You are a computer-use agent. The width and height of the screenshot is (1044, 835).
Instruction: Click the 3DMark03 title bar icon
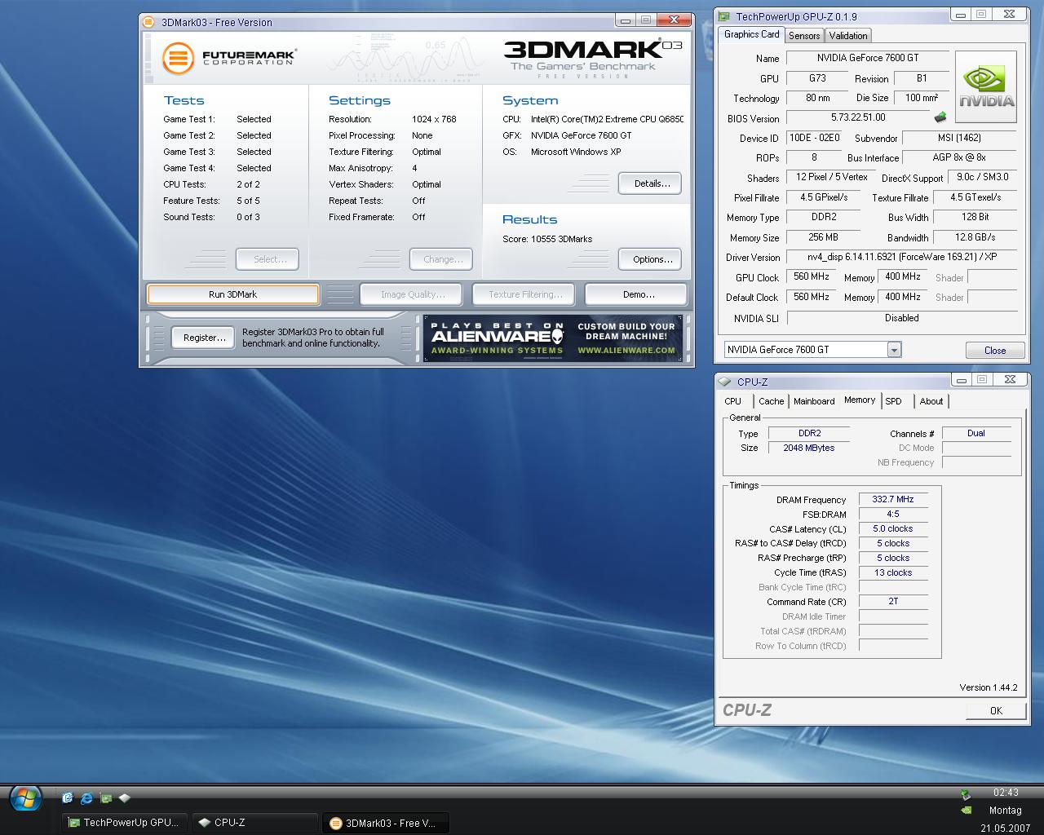click(149, 22)
